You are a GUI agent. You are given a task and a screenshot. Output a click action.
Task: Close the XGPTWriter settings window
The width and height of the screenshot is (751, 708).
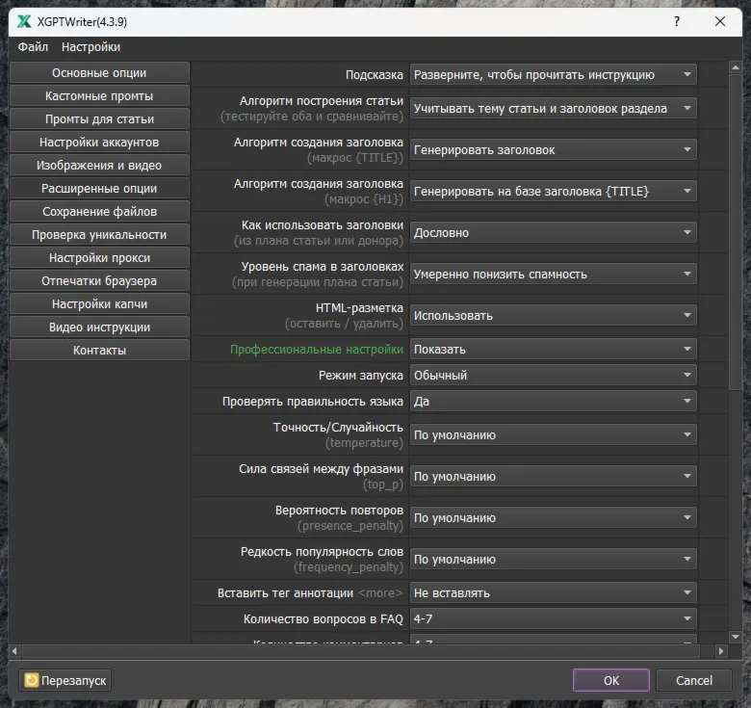click(720, 21)
